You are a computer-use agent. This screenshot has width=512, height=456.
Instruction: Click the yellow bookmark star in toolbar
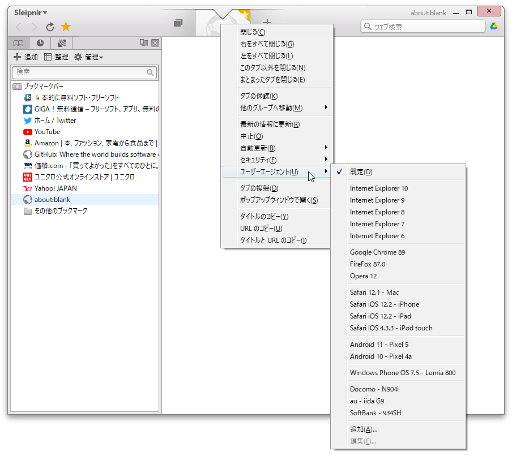click(x=66, y=27)
